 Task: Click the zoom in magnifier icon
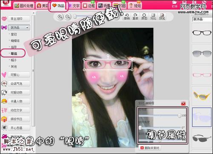click(60, 17)
